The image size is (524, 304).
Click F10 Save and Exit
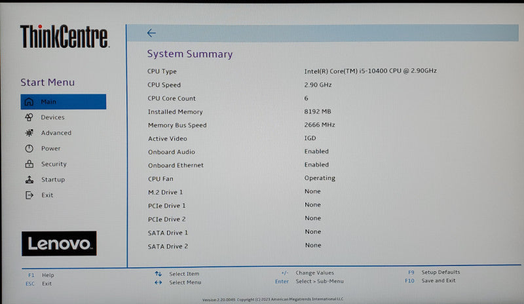pyautogui.click(x=430, y=280)
